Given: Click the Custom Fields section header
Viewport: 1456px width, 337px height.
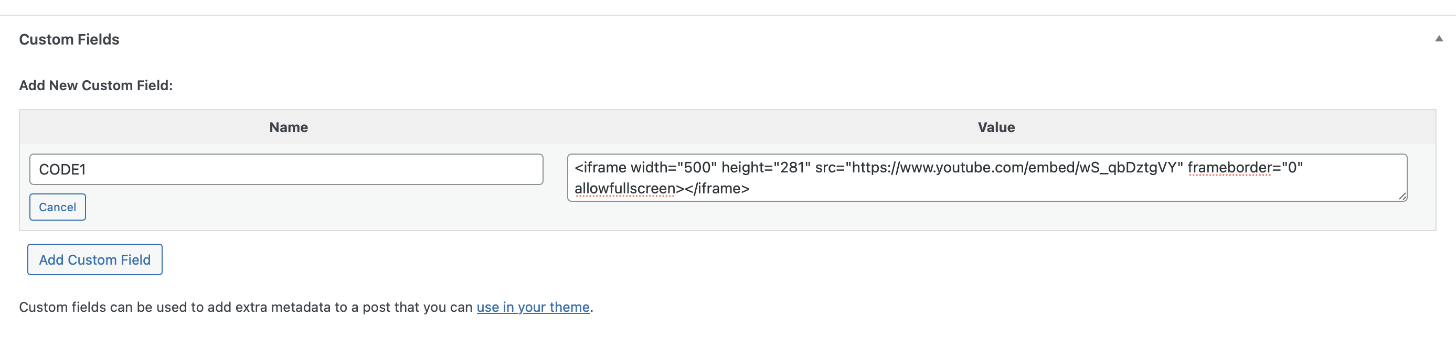Looking at the screenshot, I should click(x=70, y=39).
